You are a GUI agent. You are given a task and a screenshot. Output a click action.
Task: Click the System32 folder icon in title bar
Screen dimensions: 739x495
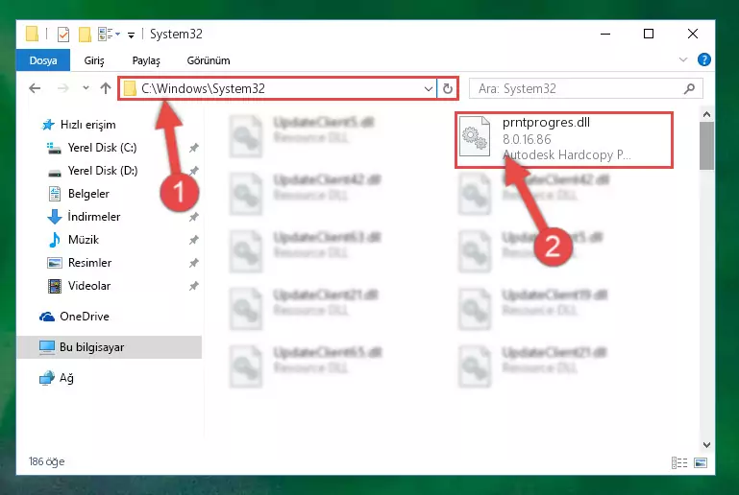[32, 34]
